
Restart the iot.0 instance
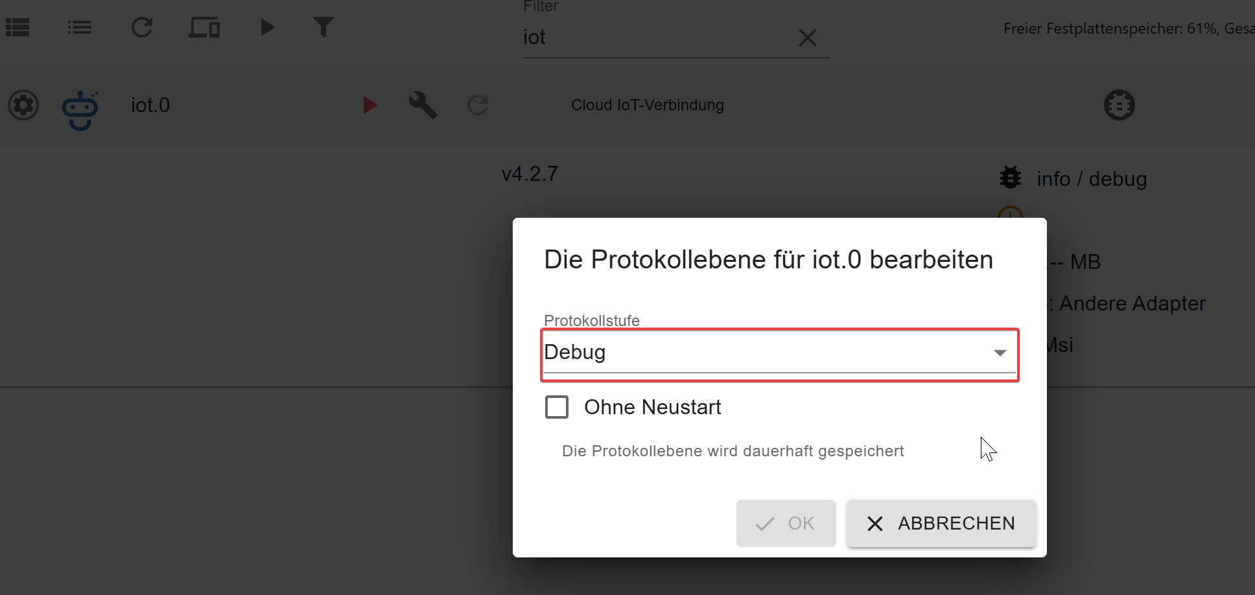tap(478, 105)
